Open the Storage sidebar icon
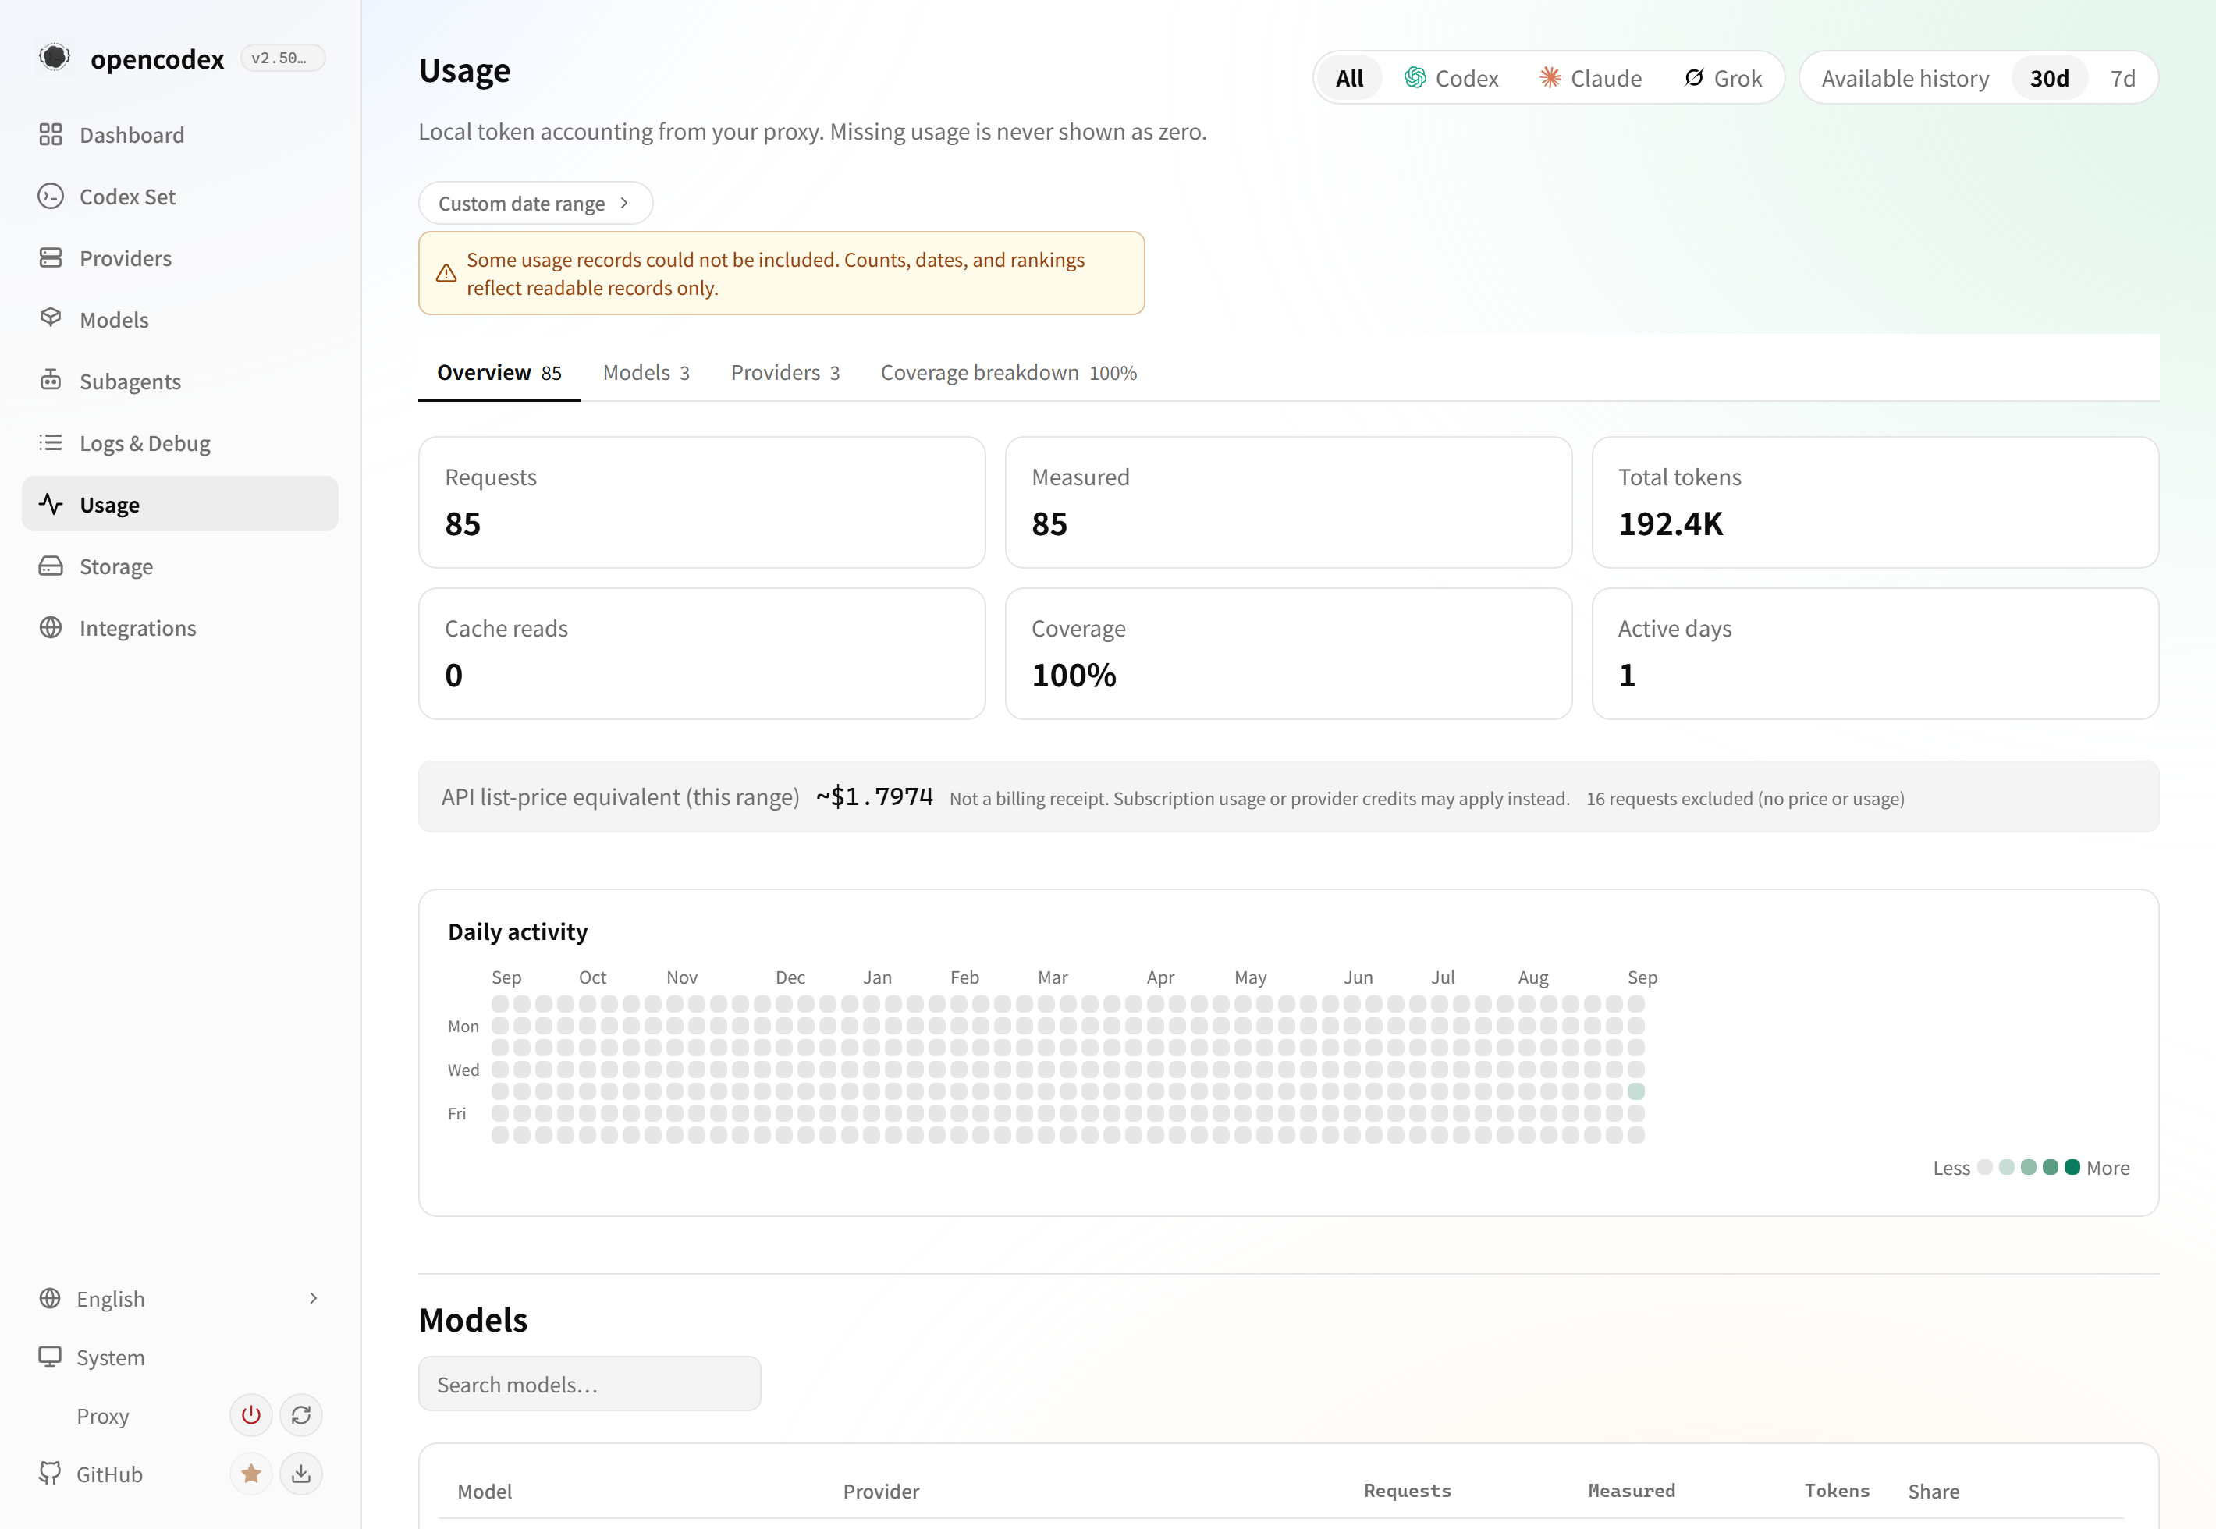The width and height of the screenshot is (2216, 1529). point(51,566)
